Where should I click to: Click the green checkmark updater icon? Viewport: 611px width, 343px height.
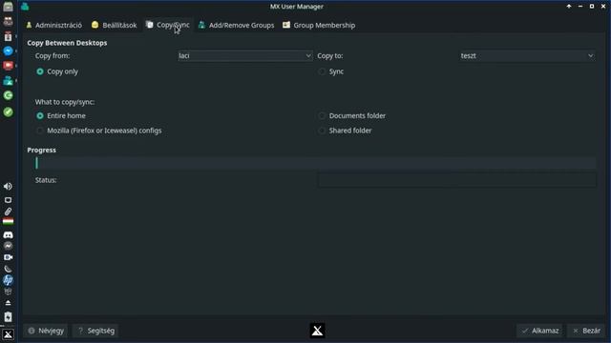8,112
